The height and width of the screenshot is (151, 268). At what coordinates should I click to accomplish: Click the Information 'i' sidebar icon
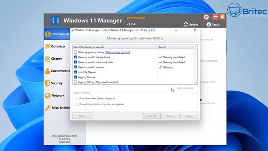click(48, 34)
